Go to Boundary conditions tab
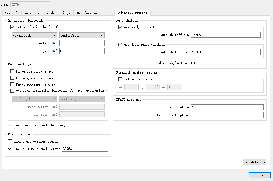This screenshot has width=273, height=181. (x=94, y=13)
